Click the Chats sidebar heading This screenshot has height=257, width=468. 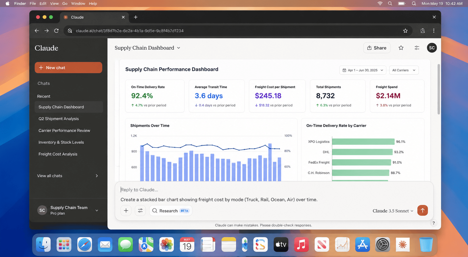44,83
